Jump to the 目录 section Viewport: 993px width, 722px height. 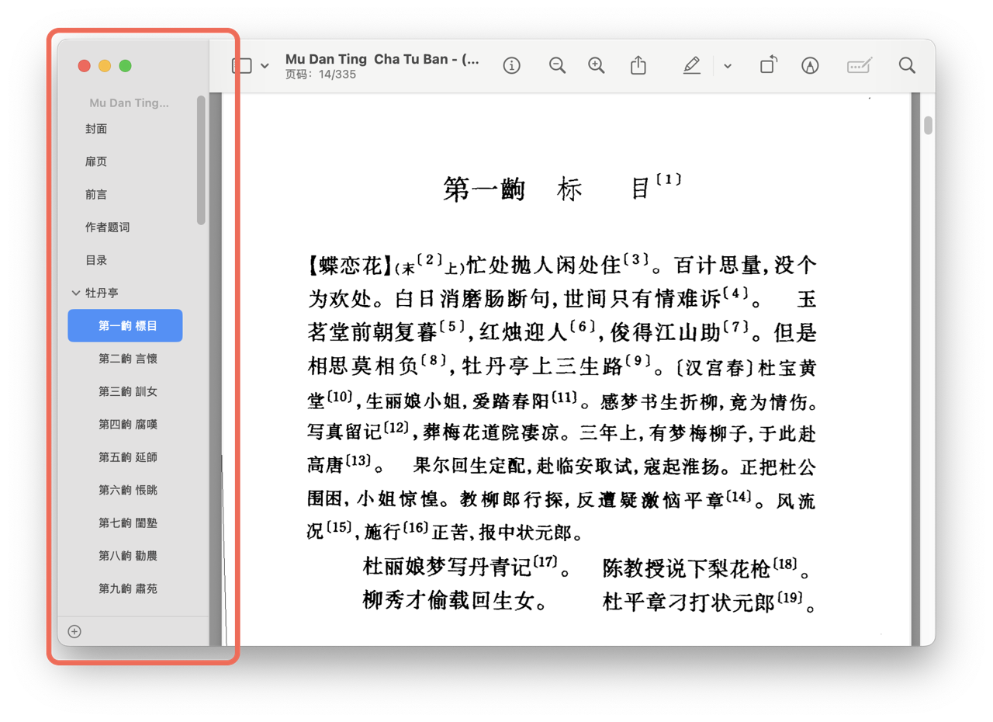pyautogui.click(x=96, y=260)
